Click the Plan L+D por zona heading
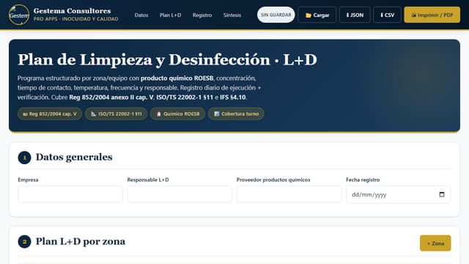 81,241
